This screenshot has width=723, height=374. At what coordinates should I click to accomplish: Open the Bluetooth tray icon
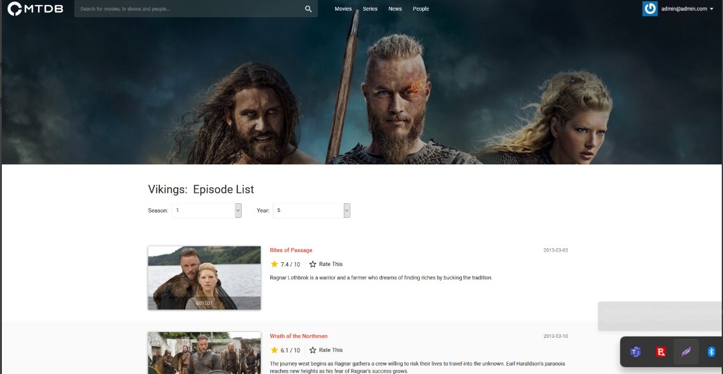[711, 352]
